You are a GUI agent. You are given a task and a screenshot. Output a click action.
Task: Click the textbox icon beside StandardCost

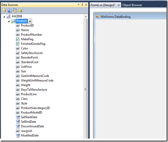coord(18,62)
